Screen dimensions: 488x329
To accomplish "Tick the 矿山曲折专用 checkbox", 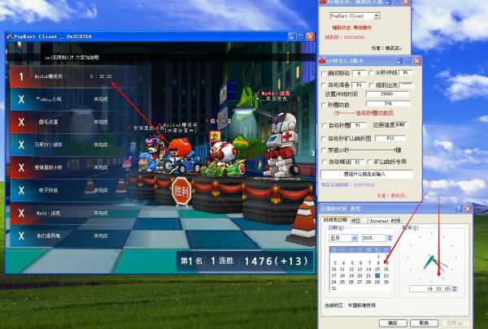I will click(369, 162).
